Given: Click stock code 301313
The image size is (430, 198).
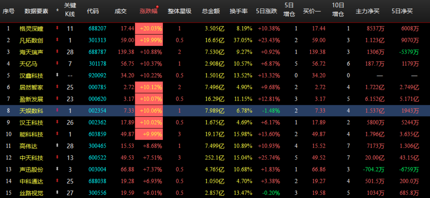Looking at the screenshot, I should [x=97, y=40].
